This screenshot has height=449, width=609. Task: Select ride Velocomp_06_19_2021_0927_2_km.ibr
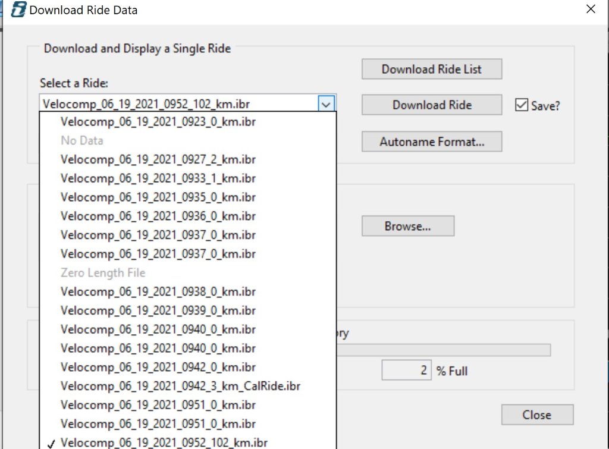click(x=188, y=159)
